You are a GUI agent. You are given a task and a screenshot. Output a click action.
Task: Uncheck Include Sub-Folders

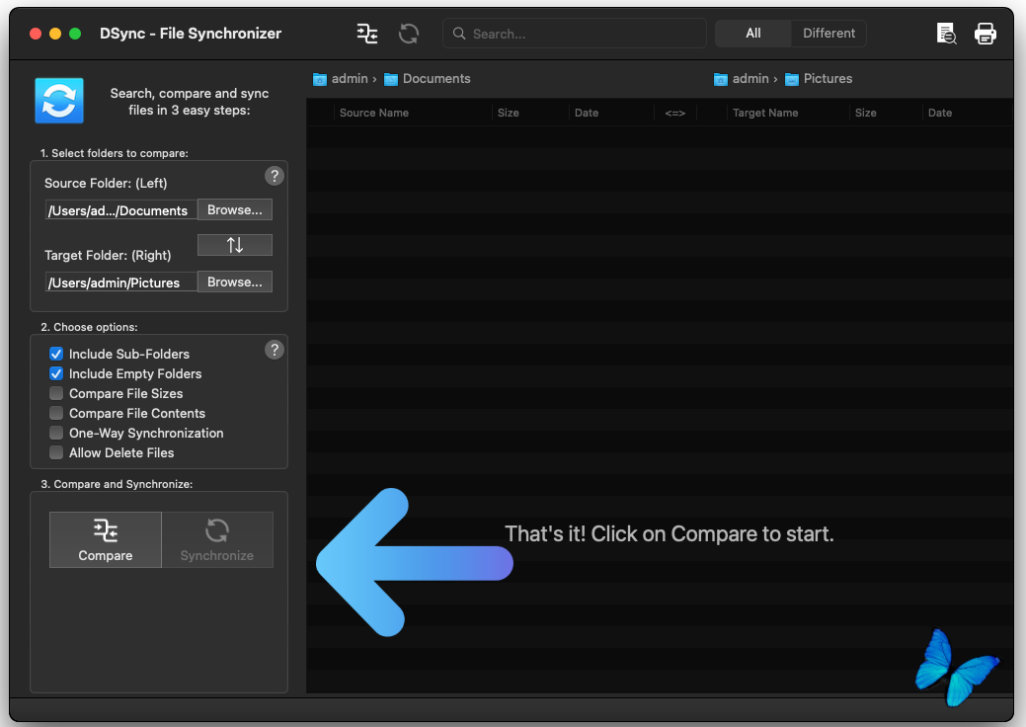pos(56,354)
